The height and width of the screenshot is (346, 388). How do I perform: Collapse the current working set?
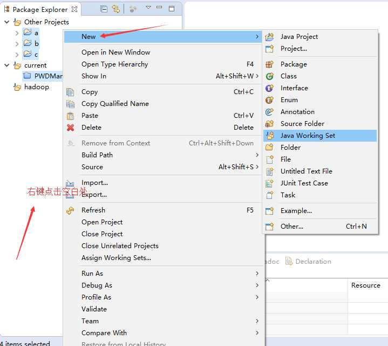coord(7,65)
